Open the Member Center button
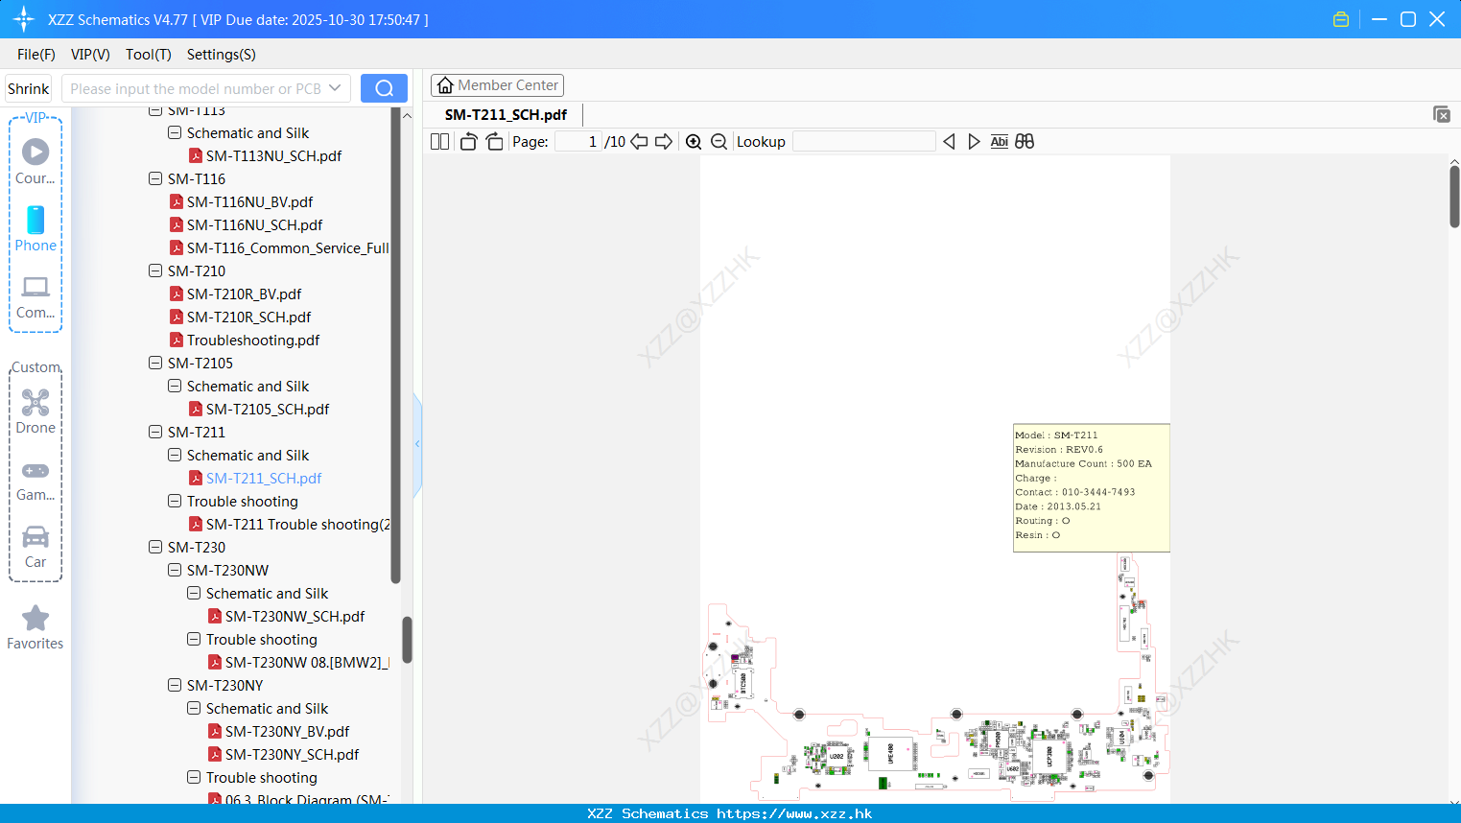1461x823 pixels. pos(497,85)
